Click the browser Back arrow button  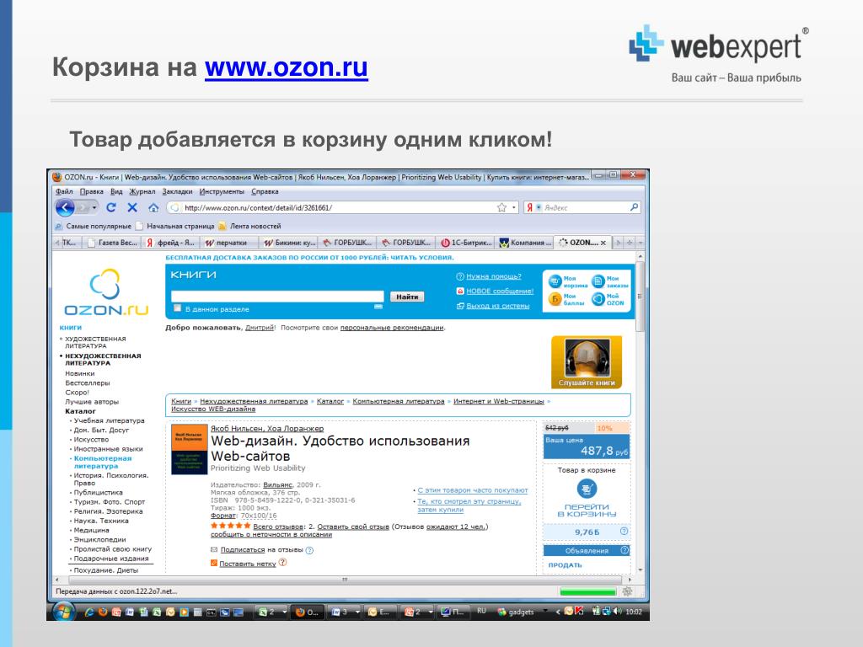67,207
